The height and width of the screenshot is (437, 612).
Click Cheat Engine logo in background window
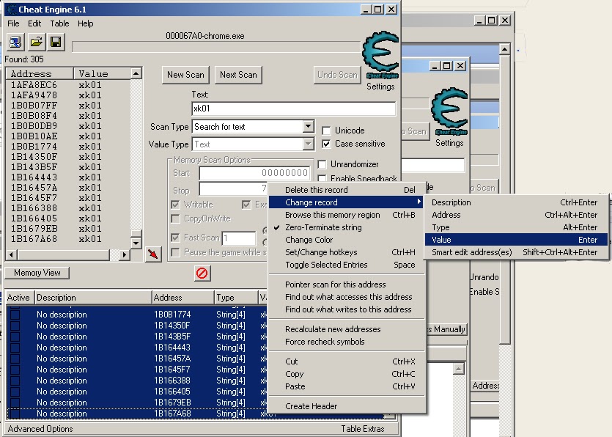449,112
